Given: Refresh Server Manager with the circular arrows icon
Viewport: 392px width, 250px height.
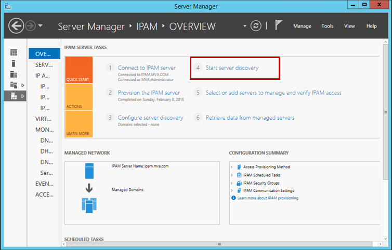Looking at the screenshot, I should (x=255, y=26).
